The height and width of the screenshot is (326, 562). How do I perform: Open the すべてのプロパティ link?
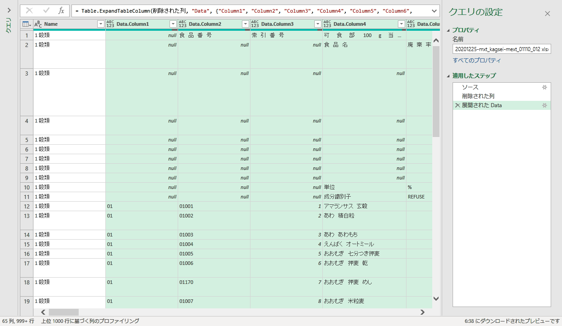(477, 61)
